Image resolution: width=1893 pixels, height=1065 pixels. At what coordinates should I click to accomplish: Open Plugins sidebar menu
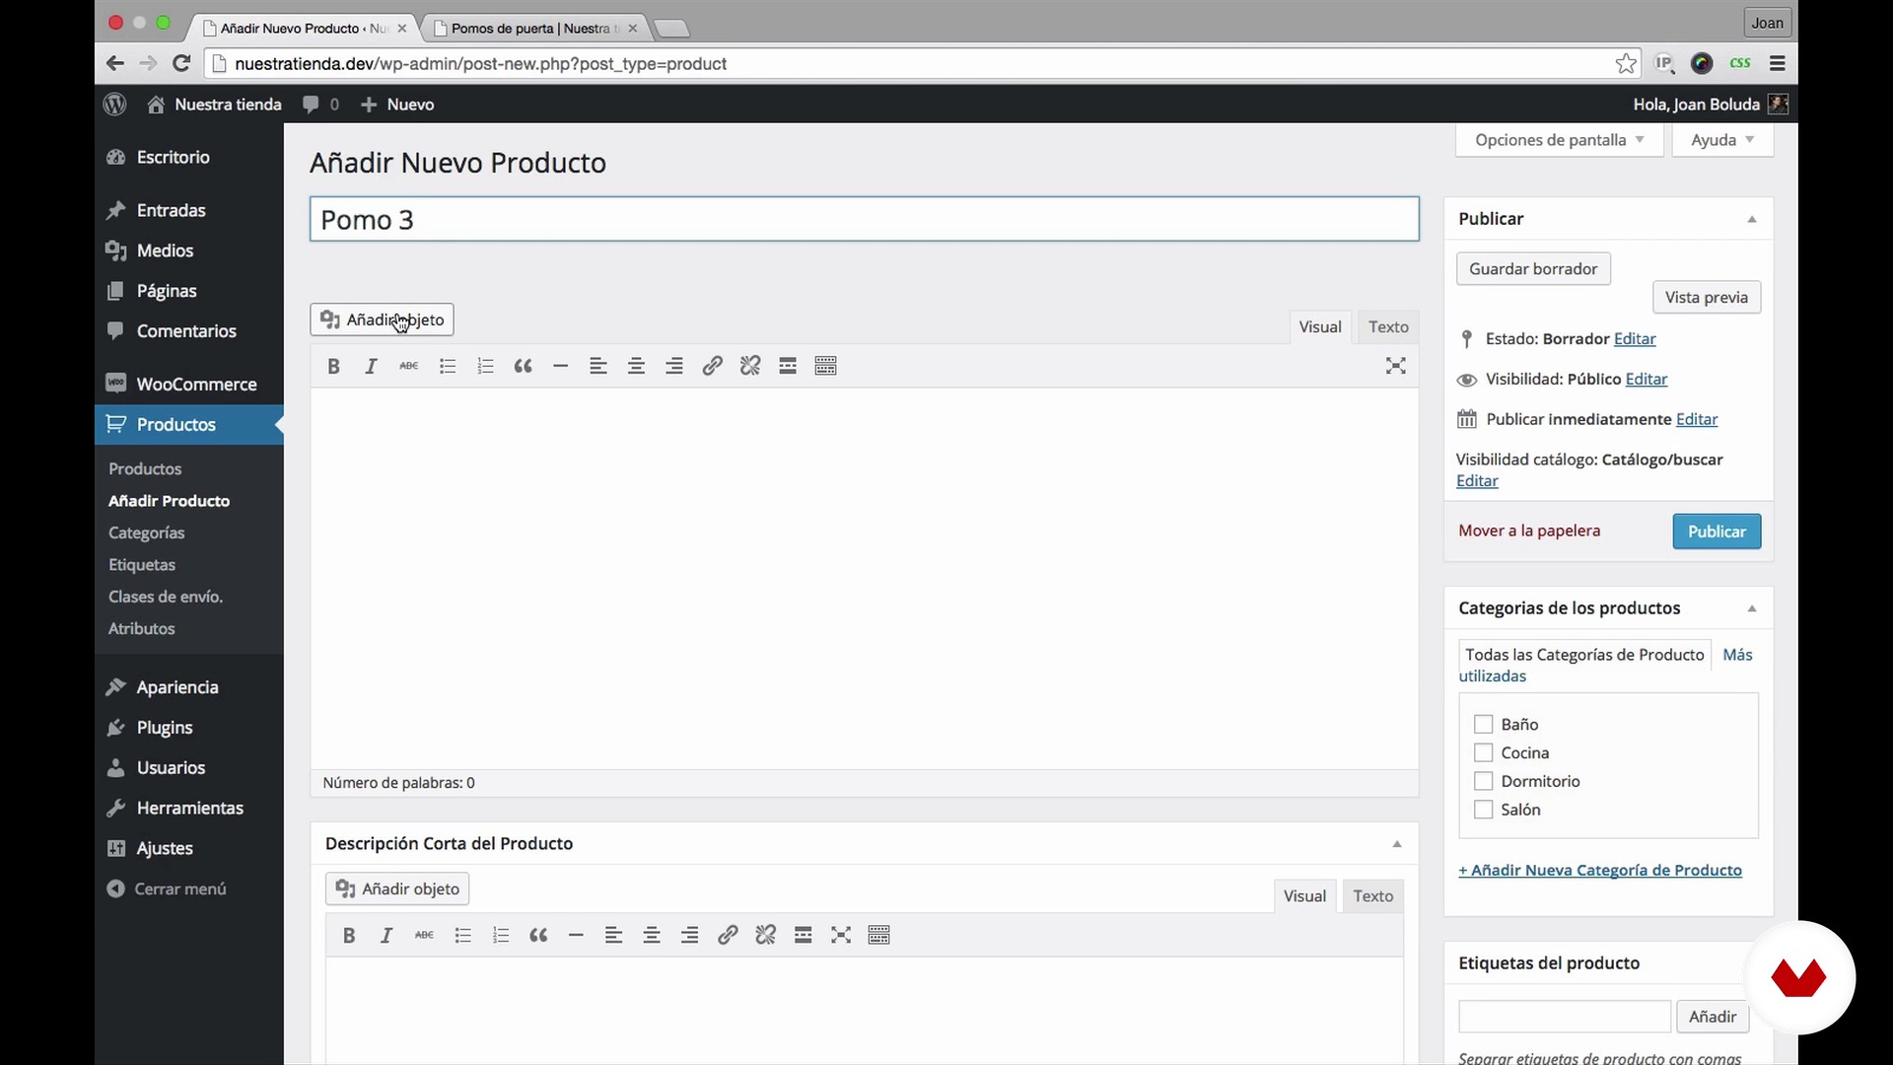click(x=189, y=728)
